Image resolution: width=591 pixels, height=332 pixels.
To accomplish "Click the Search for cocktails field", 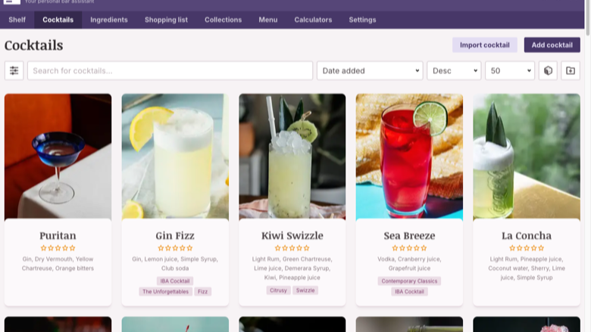I will click(170, 70).
